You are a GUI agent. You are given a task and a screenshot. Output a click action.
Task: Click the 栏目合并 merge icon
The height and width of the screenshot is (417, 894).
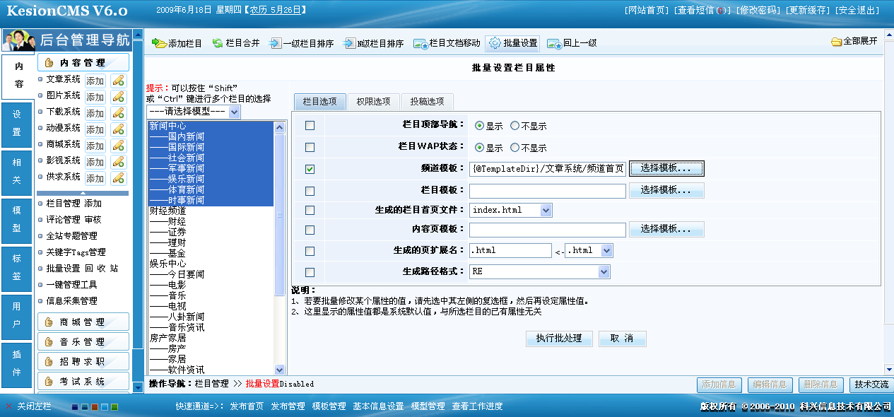[x=218, y=44]
